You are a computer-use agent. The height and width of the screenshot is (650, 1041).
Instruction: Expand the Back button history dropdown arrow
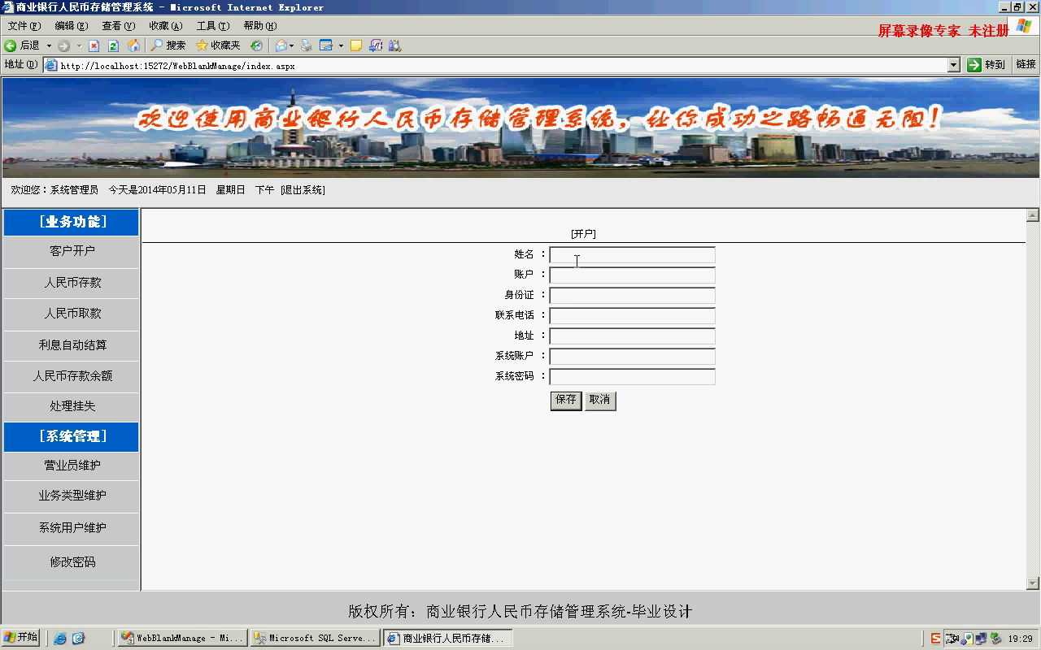pyautogui.click(x=49, y=45)
